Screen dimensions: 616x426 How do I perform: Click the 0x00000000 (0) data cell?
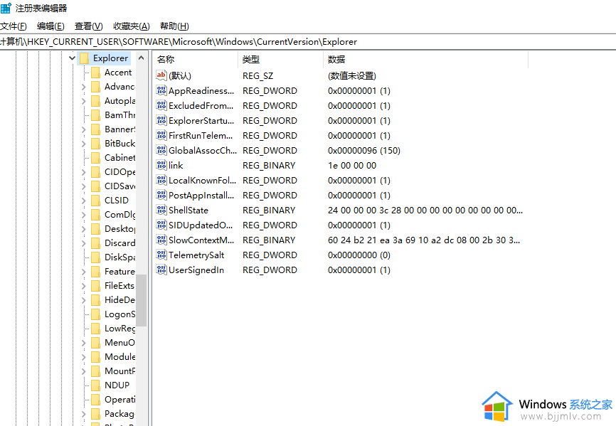pos(359,255)
